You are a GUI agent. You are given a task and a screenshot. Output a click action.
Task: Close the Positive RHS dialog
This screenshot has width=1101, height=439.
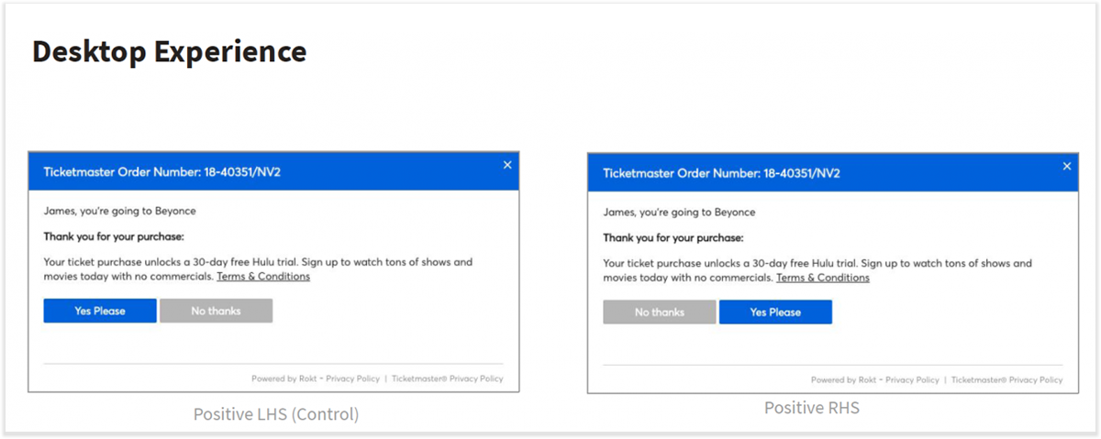point(1067,166)
